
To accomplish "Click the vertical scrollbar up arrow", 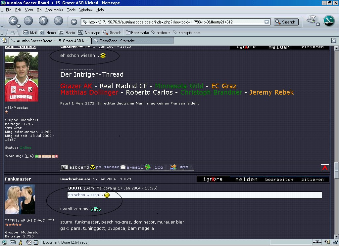I will [336, 48].
